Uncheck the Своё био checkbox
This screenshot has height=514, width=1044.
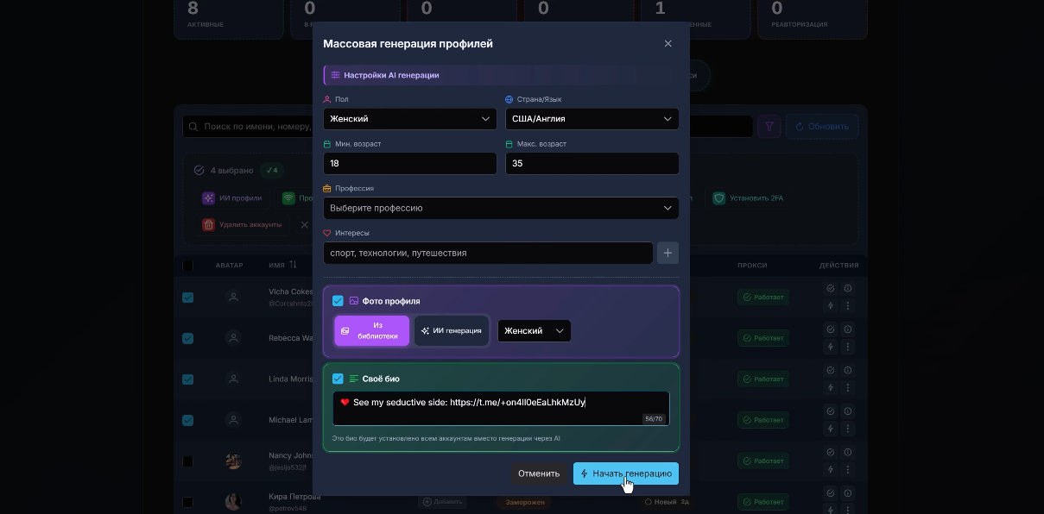339,379
